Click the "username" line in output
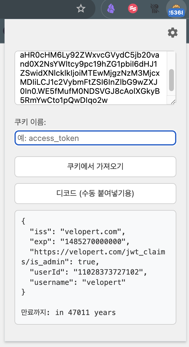 77,282
